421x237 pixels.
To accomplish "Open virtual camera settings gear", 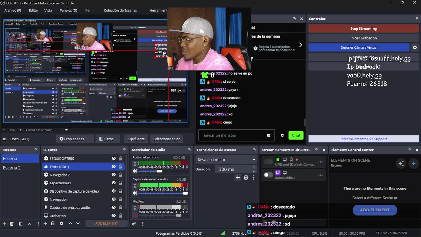I will pos(415,47).
